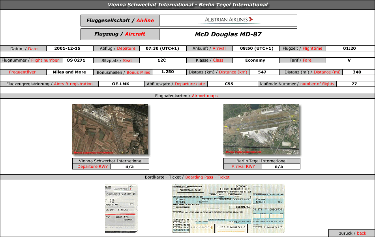Select bonus miles value 1.250
The image size is (375, 237).
tap(167, 72)
